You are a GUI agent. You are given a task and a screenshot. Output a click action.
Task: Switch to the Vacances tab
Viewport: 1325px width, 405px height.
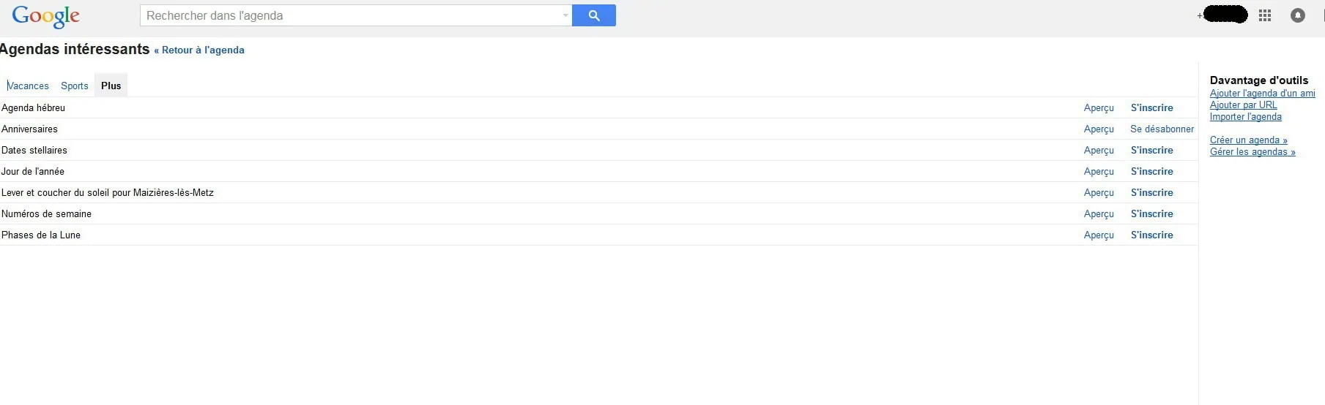[28, 86]
